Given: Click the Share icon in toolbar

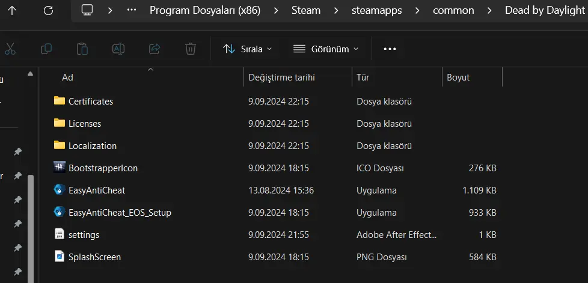Looking at the screenshot, I should pyautogui.click(x=155, y=49).
